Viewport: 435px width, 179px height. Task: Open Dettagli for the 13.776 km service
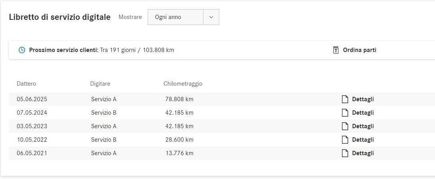363,153
